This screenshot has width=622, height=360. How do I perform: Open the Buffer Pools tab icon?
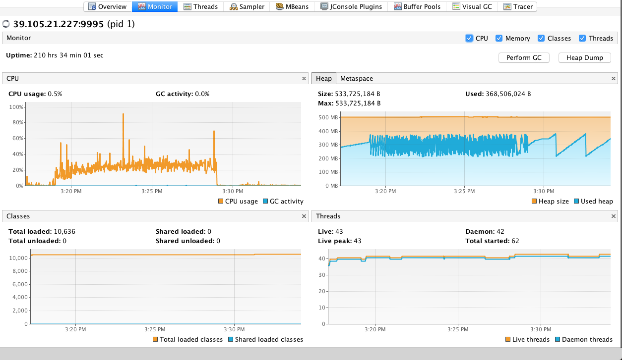click(397, 7)
